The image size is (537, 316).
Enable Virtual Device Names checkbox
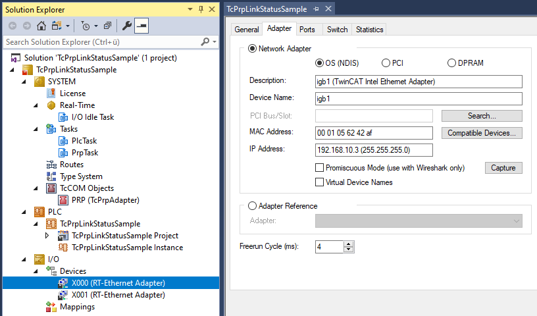319,182
